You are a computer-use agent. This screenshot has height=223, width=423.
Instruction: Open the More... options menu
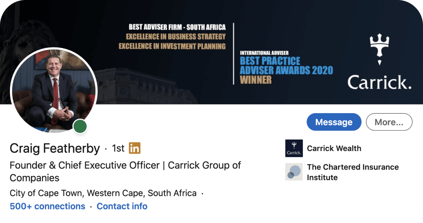pos(389,122)
